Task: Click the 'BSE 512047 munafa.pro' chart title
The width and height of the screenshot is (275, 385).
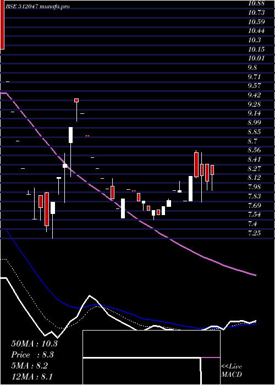Action: pyautogui.click(x=37, y=7)
